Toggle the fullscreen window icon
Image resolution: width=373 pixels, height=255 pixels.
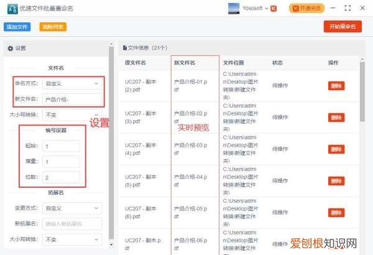[348, 8]
